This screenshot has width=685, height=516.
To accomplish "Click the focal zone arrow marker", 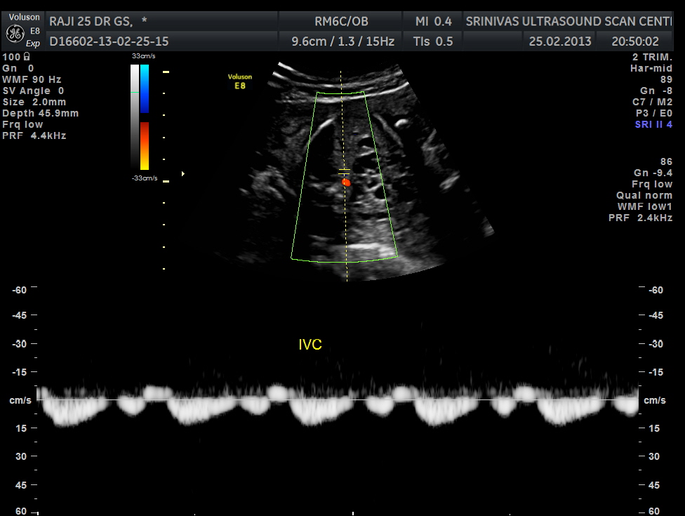I will click(183, 173).
